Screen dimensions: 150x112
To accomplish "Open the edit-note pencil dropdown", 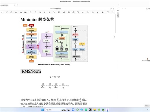I will point(59,12).
